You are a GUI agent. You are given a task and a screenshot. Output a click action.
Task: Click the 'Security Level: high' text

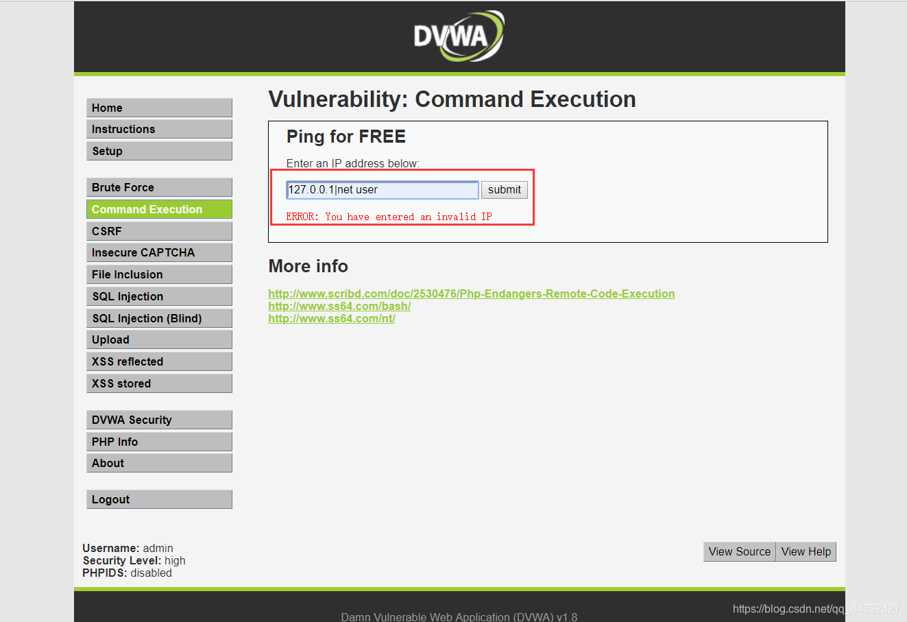pos(134,560)
